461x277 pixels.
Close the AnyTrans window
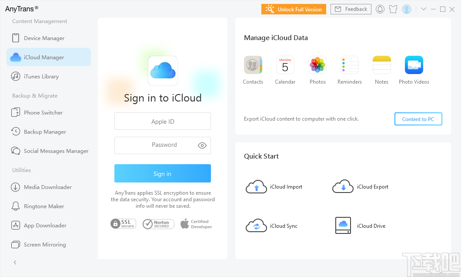click(x=452, y=10)
